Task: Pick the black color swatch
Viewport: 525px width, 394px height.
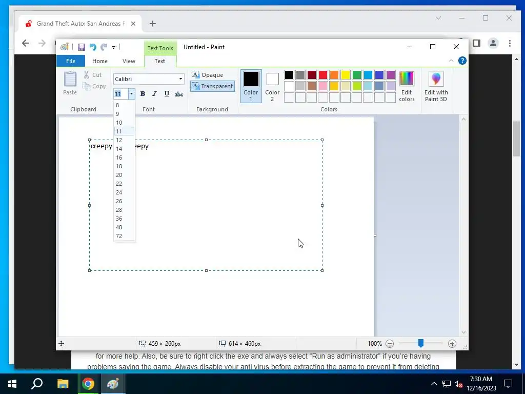Action: click(x=289, y=75)
